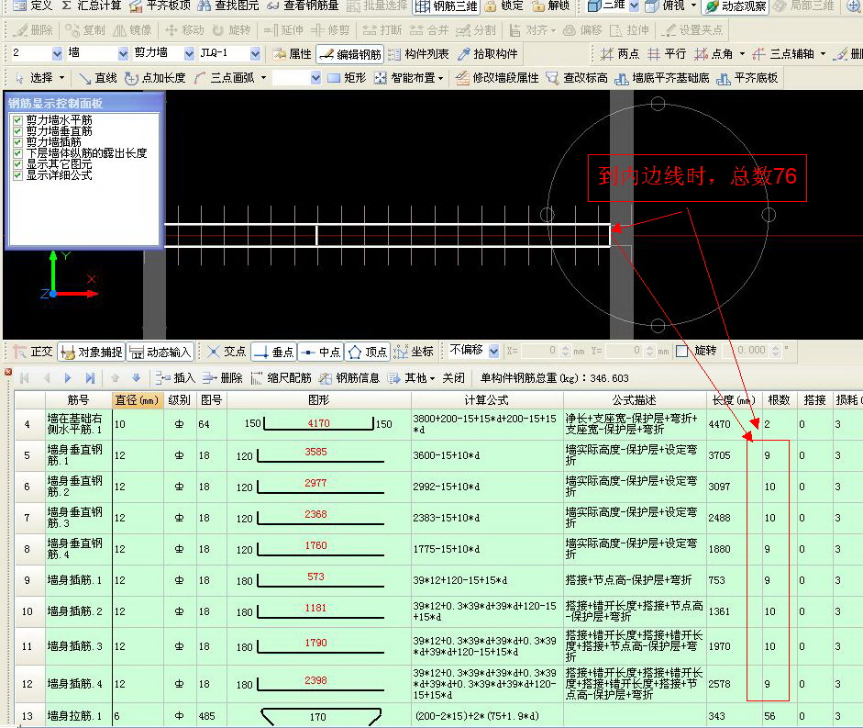Image resolution: width=863 pixels, height=728 pixels.
Task: Expand the 三点画弧 arc options arrow
Action: (x=263, y=78)
